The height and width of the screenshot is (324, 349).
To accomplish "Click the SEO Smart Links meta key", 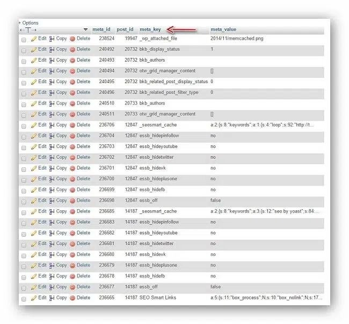I will tap(158, 298).
